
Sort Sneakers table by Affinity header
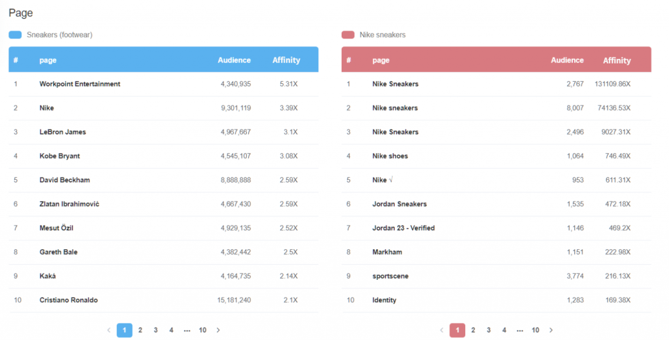tap(286, 60)
